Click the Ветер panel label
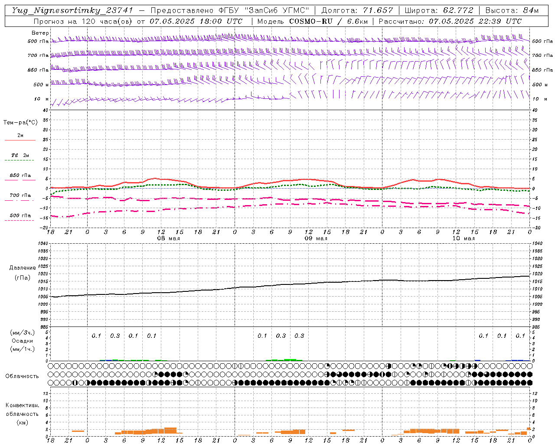The height and width of the screenshot is (444, 555). tap(40, 33)
